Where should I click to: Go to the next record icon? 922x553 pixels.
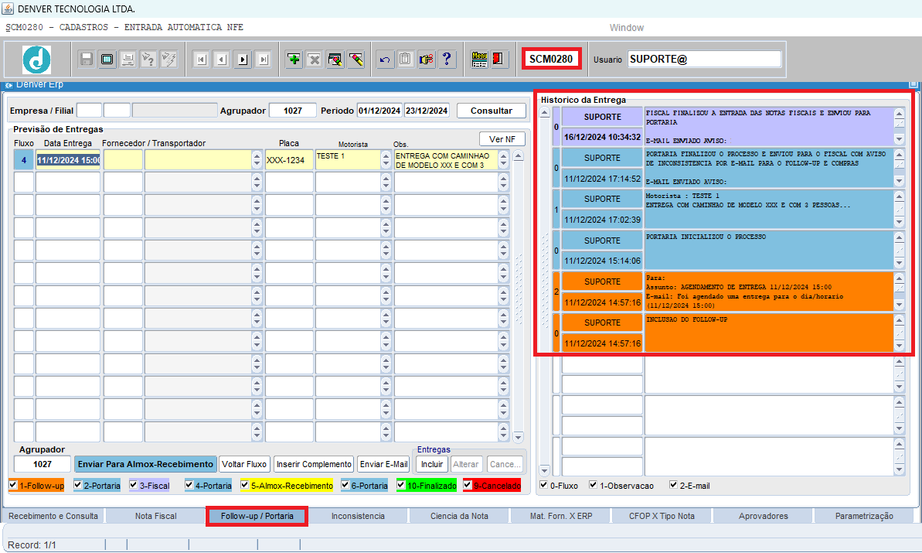(242, 60)
